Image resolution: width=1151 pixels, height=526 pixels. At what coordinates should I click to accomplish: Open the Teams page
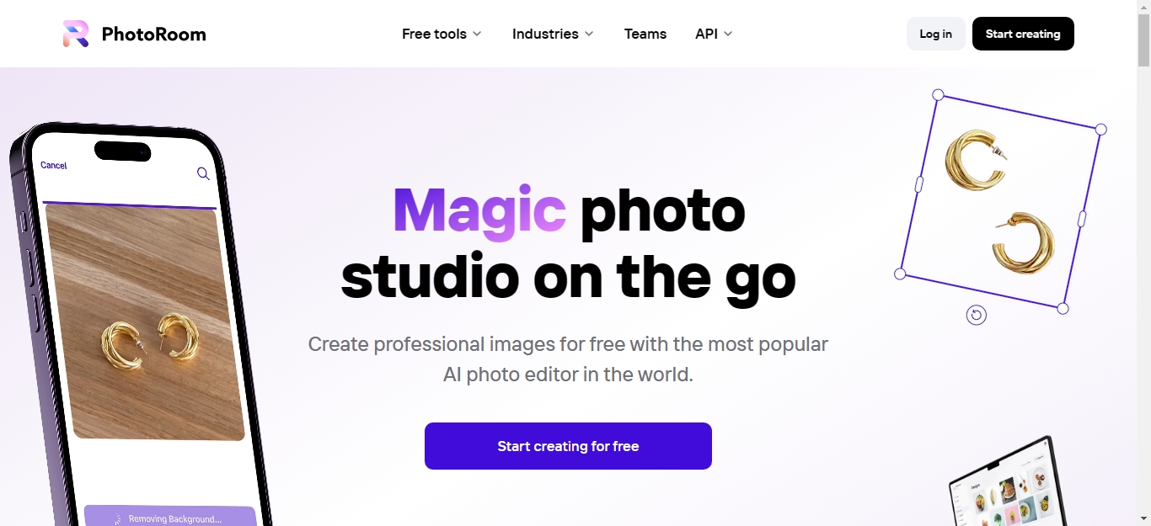coord(645,34)
